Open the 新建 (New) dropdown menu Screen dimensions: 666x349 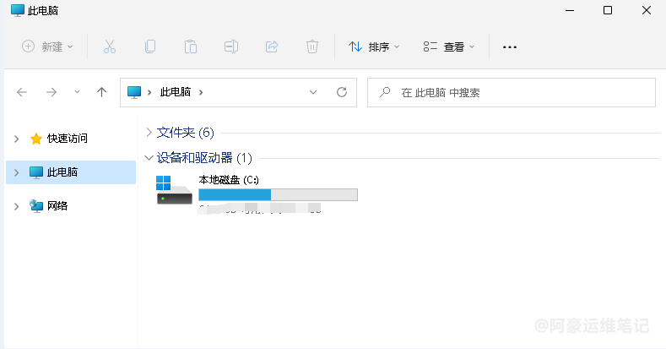click(47, 47)
